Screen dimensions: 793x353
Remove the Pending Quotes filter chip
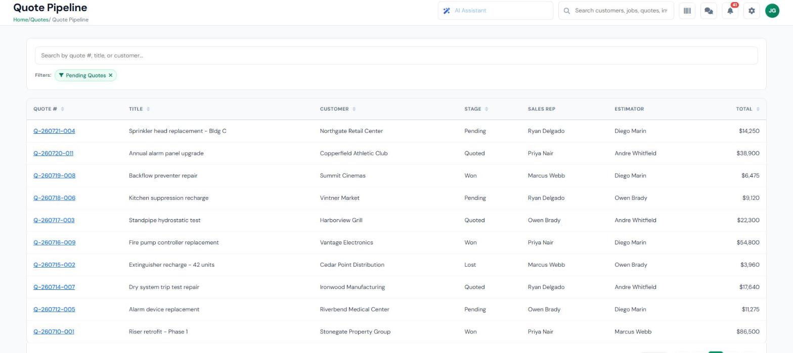point(111,75)
